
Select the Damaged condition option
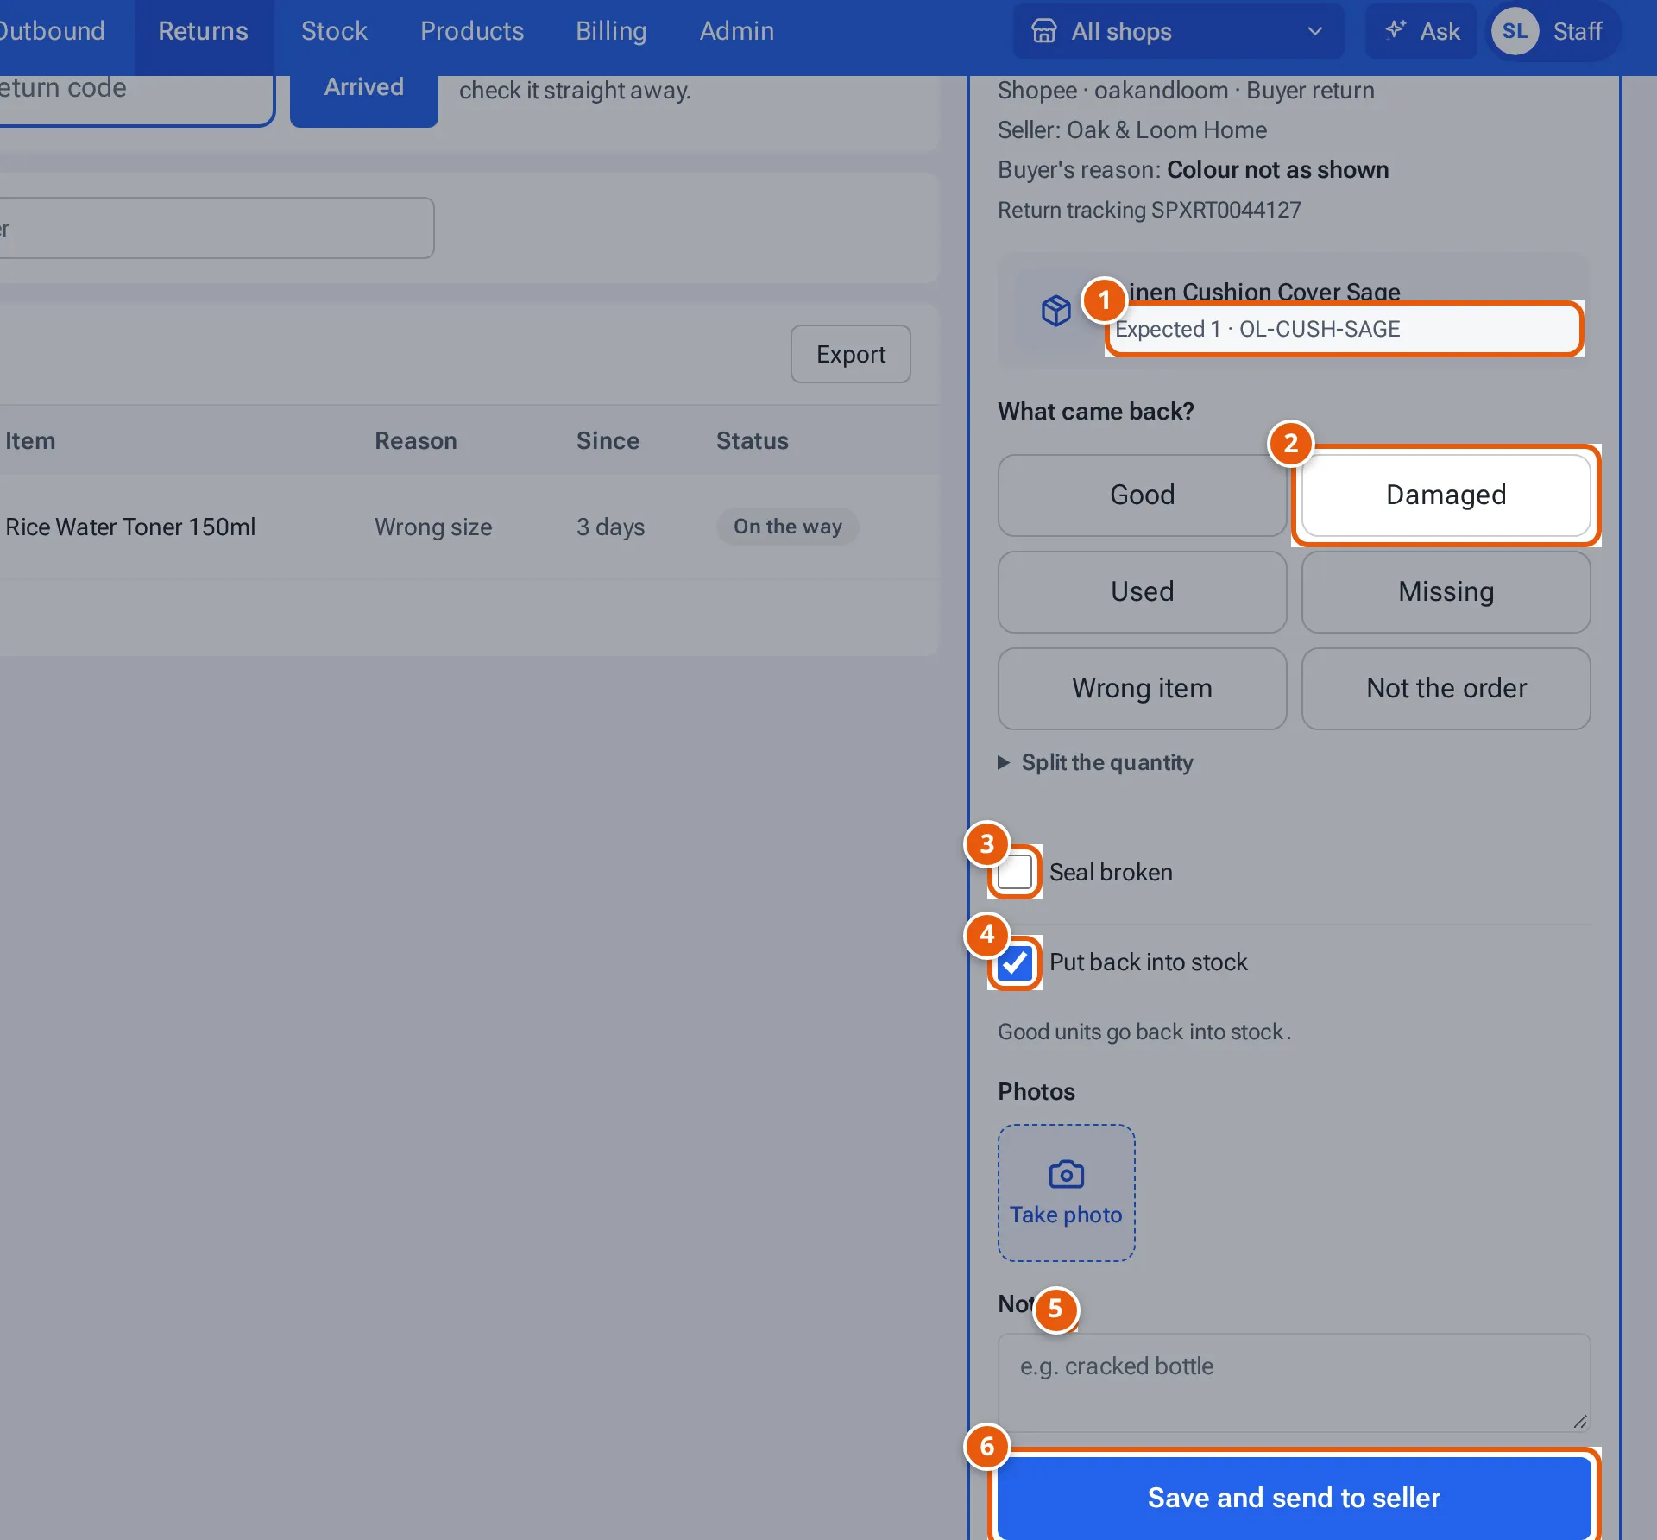pyautogui.click(x=1446, y=495)
